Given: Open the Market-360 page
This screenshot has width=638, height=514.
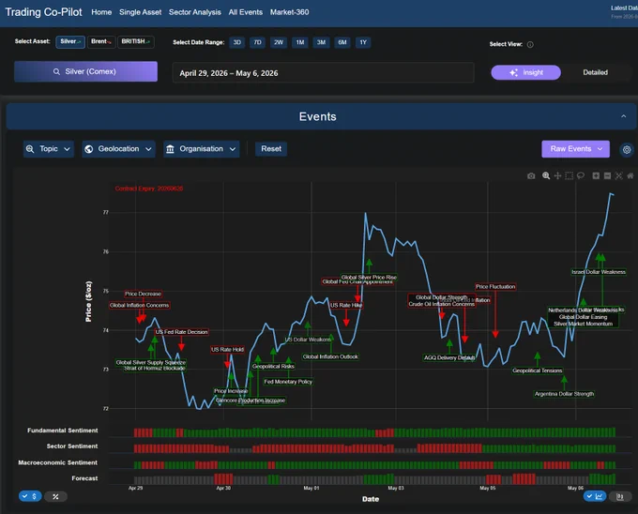Looking at the screenshot, I should 289,12.
